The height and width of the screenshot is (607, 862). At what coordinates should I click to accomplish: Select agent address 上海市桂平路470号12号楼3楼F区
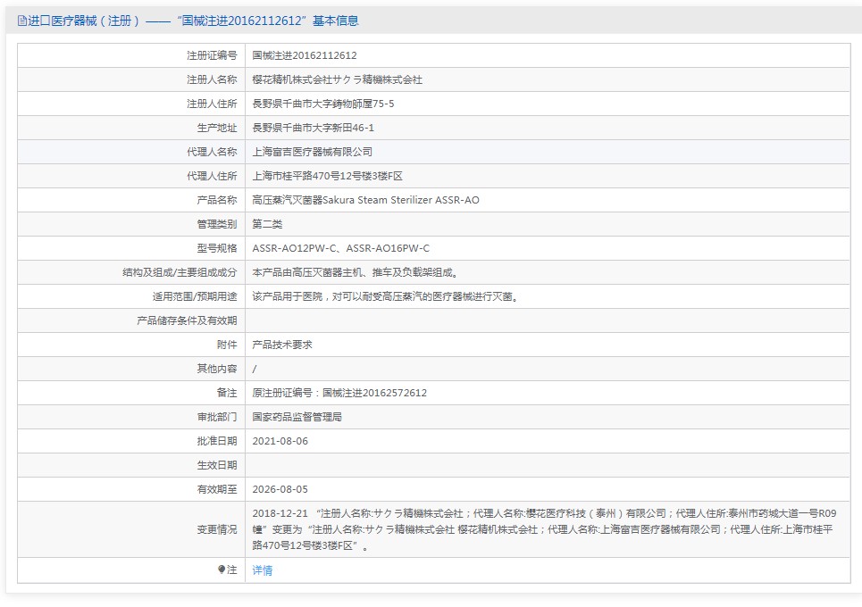[327, 177]
